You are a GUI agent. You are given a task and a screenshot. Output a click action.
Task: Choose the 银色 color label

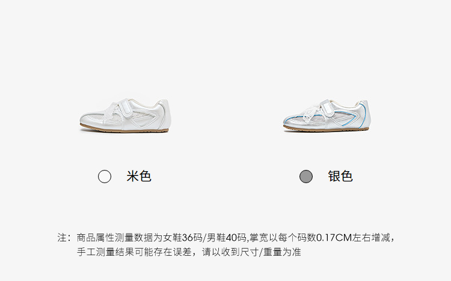tap(340, 176)
